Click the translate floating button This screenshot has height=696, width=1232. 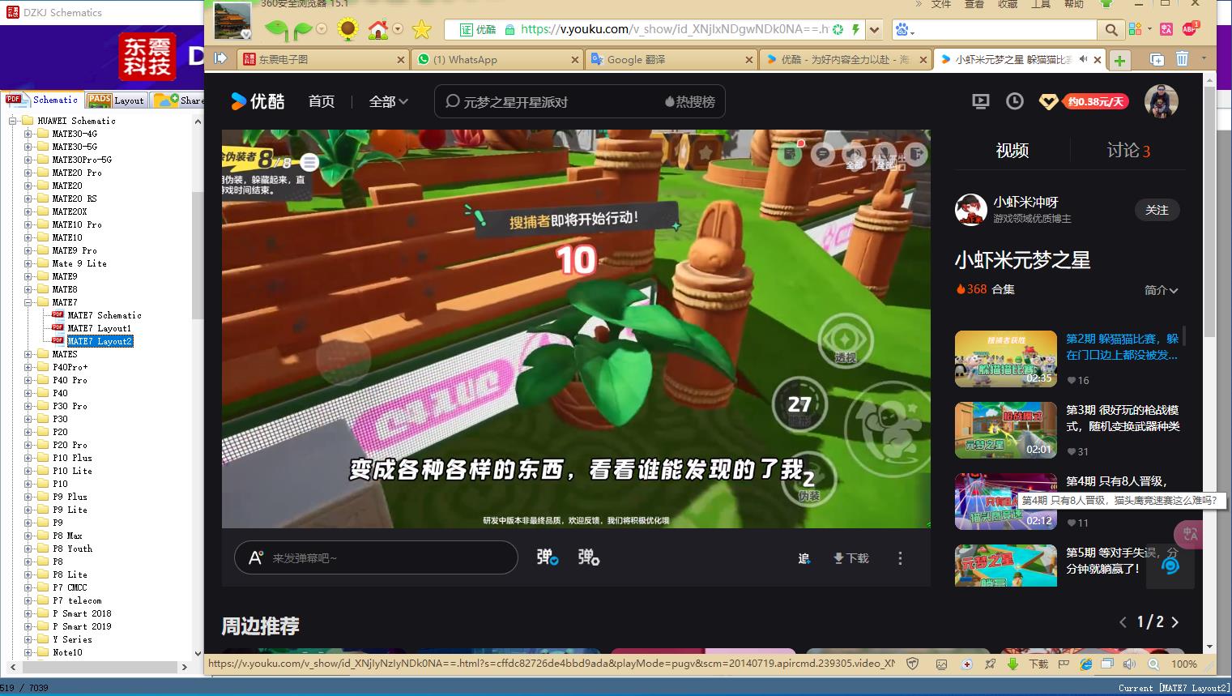click(x=1189, y=534)
